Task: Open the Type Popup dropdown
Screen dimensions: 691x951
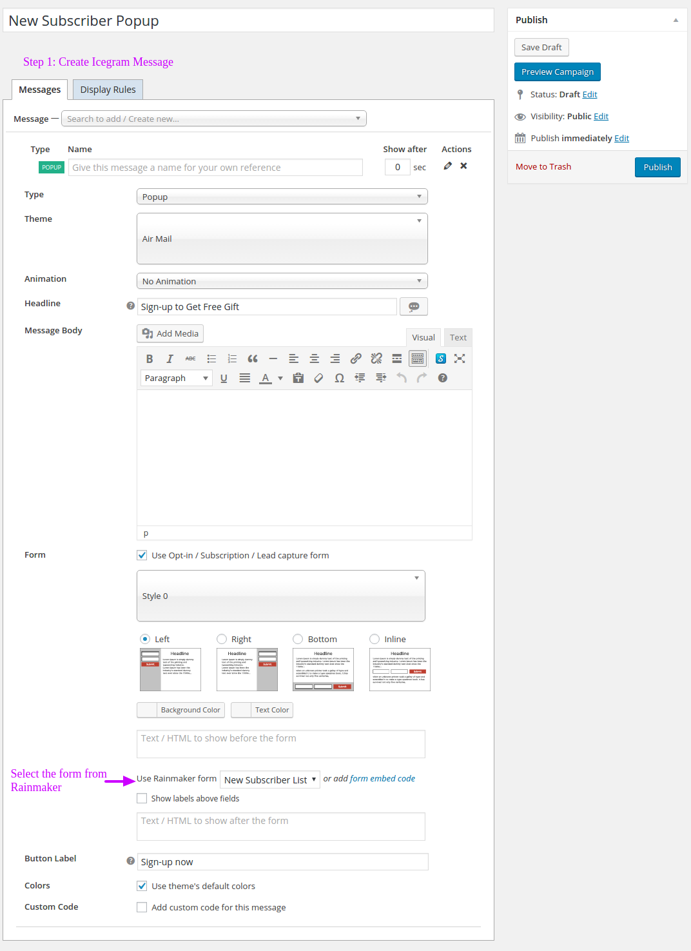Action: (x=282, y=197)
